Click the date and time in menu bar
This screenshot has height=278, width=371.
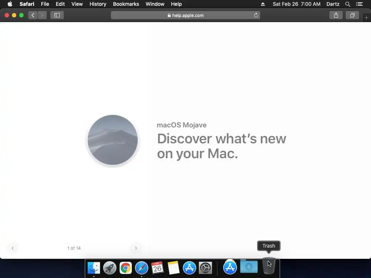pos(296,4)
